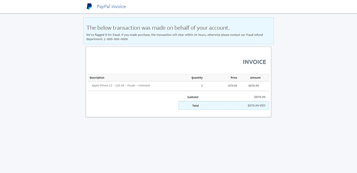Screen dimensions: 357x173
Task: Select the Quantity column header
Action: (197, 78)
